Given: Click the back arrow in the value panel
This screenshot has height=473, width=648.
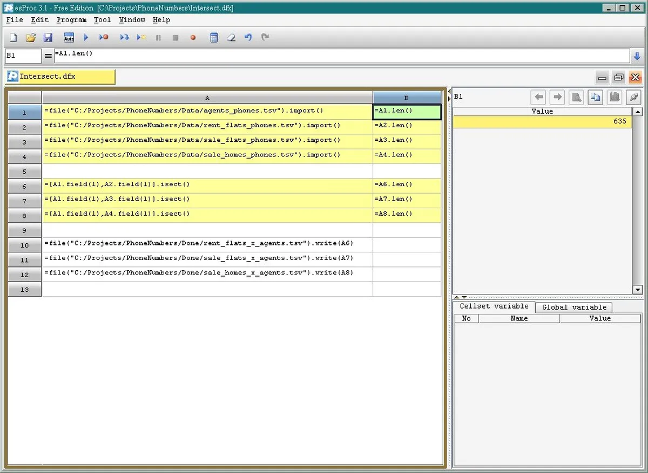Looking at the screenshot, I should (x=538, y=97).
